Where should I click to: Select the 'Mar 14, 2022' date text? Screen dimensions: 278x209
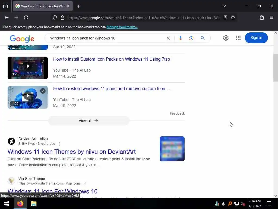(65, 76)
